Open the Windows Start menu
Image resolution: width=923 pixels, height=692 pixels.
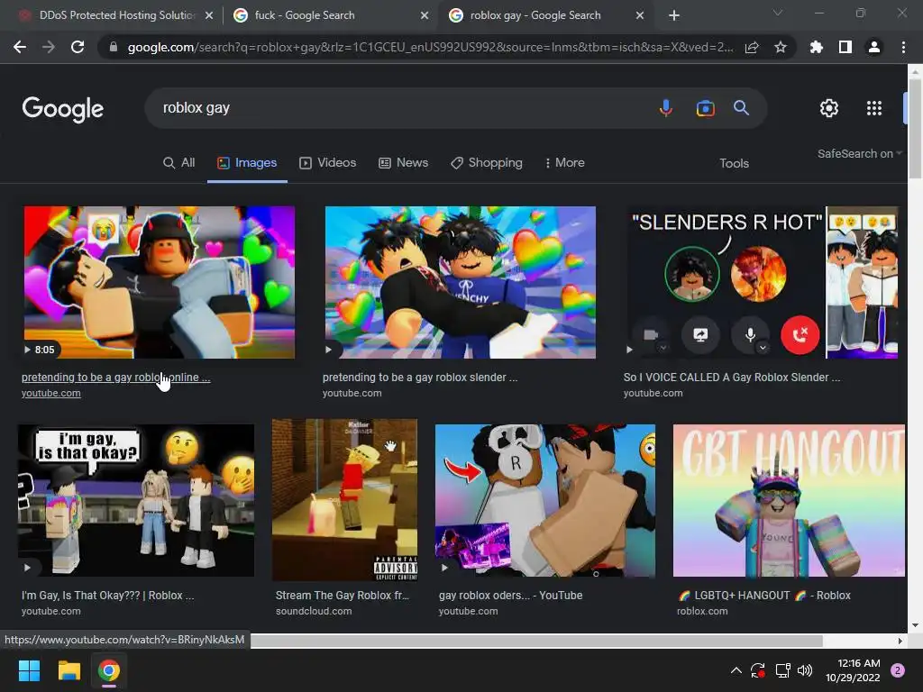point(29,670)
